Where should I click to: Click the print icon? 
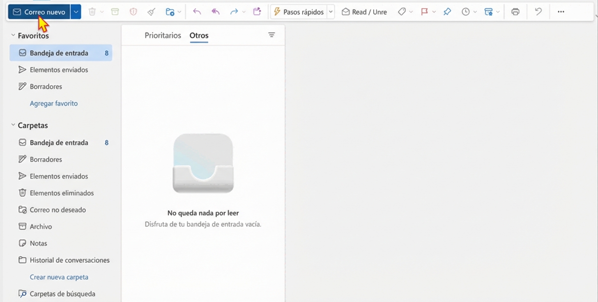point(515,12)
